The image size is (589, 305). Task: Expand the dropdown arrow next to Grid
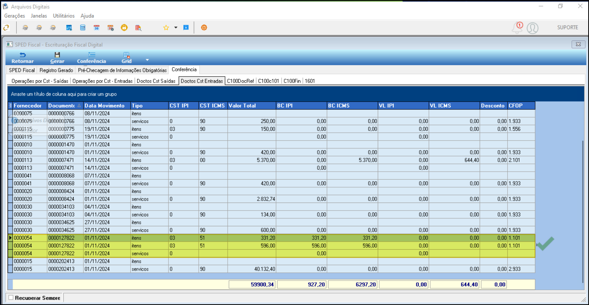(x=147, y=60)
